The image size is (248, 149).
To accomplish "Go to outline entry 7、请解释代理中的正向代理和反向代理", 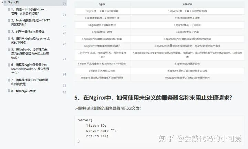I will [x=29, y=82].
